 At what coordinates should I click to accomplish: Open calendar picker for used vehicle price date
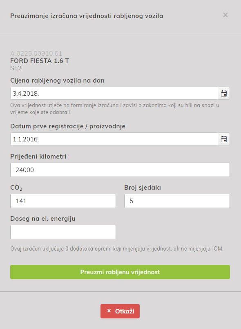[x=224, y=93]
